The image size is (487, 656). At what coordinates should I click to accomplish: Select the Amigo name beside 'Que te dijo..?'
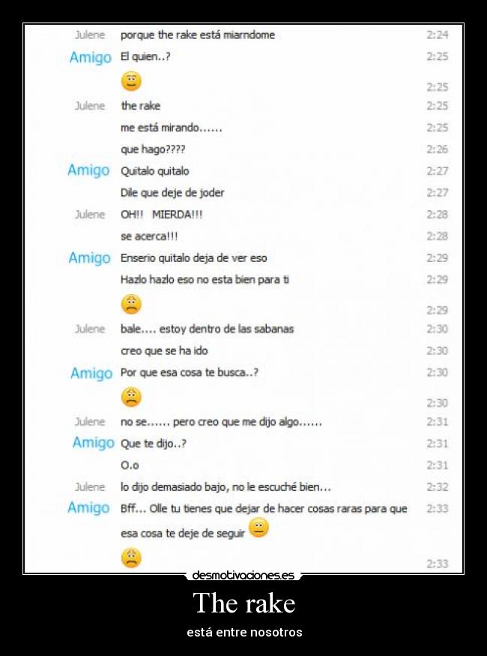(93, 443)
